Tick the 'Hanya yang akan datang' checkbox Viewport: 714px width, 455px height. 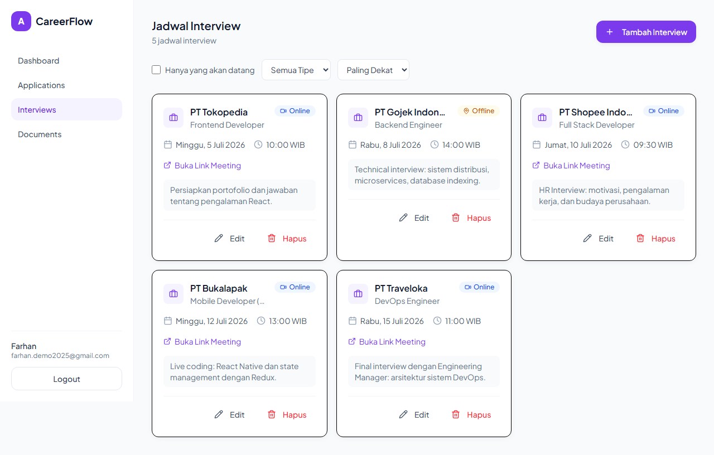[x=156, y=70]
